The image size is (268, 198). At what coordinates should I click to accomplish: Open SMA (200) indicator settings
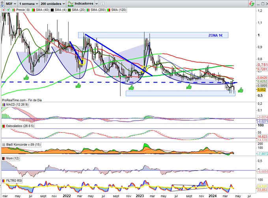pyautogui.click(x=96, y=10)
